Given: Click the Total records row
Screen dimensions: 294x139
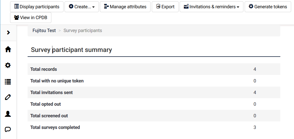Looking at the screenshot, I should (154, 69).
